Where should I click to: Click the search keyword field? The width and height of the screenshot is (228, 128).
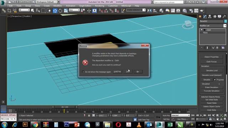pos(169,2)
